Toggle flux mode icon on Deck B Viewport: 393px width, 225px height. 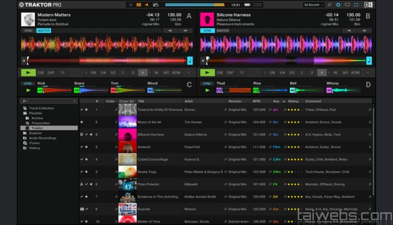242,73
